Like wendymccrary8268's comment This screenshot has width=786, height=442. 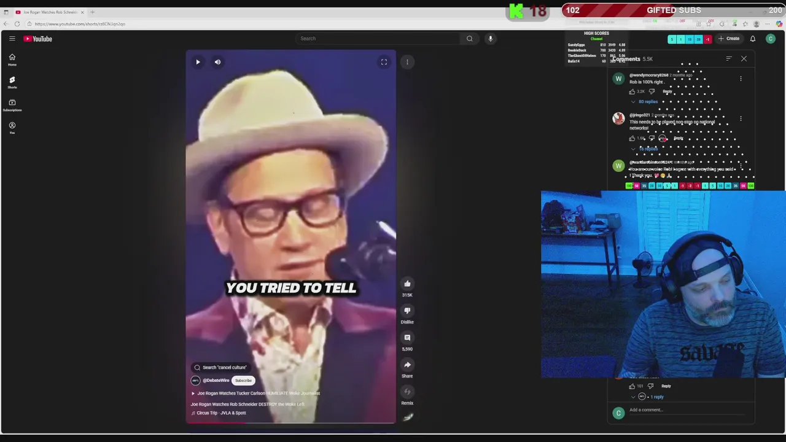[x=632, y=91]
